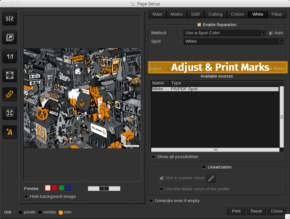Expand the Spot color dropdown

(x=281, y=41)
